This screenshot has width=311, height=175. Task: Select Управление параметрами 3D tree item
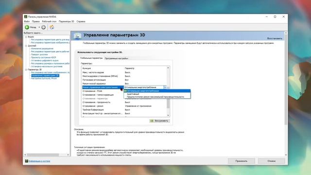click(x=45, y=75)
